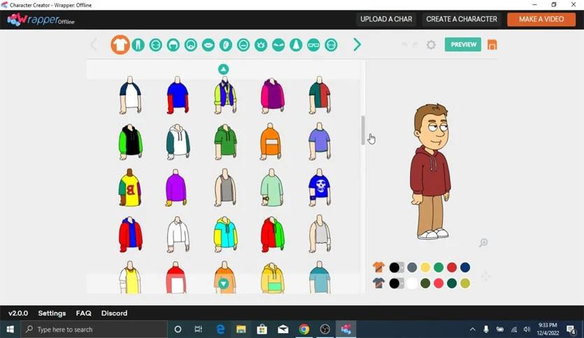Open the pants (lower body) category

point(138,45)
